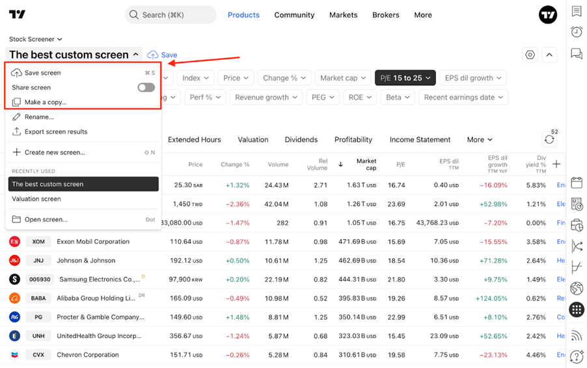Choose Save screen from the menu
The height and width of the screenshot is (368, 587).
tap(83, 73)
